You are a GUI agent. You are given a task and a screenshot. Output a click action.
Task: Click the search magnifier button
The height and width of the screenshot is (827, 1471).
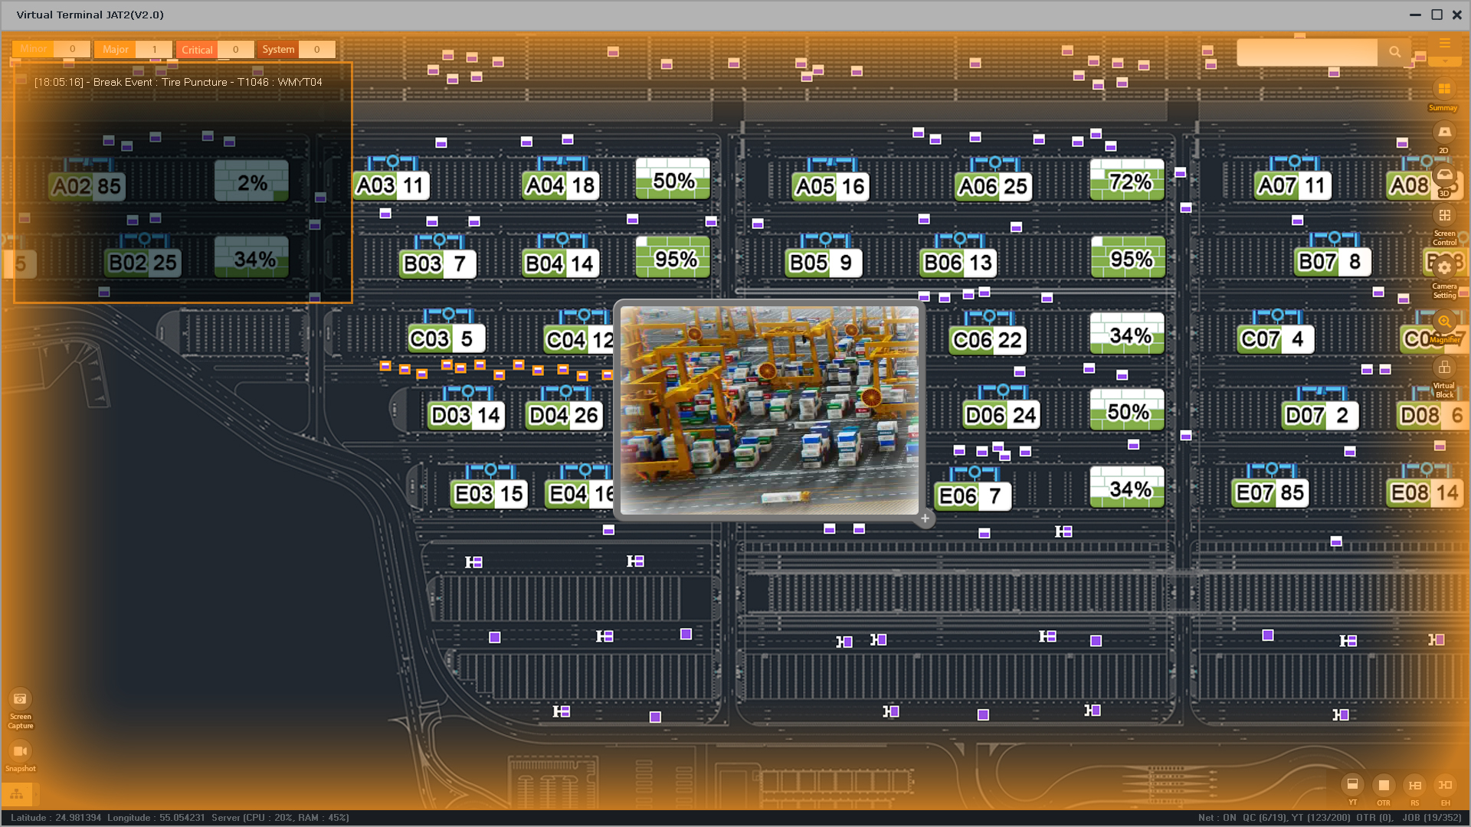[1394, 52]
